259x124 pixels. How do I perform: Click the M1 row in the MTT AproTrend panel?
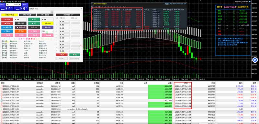pyautogui.click(x=233, y=11)
